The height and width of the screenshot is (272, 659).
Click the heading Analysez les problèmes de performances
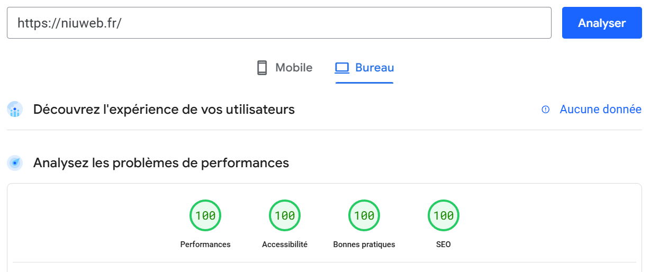coord(161,162)
